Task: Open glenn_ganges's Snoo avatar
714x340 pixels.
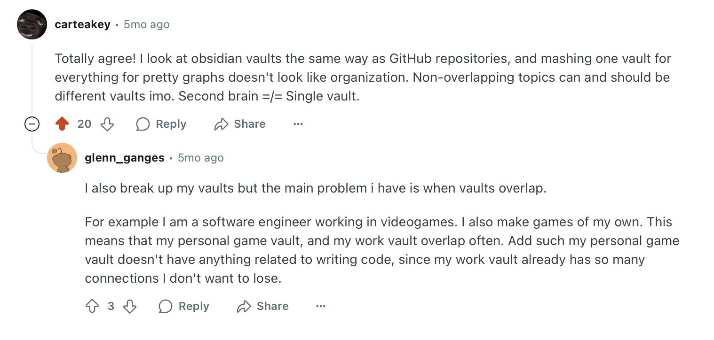Action: pos(62,158)
